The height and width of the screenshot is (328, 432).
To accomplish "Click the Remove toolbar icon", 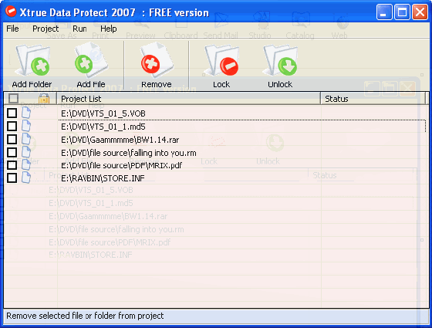I will click(x=157, y=61).
